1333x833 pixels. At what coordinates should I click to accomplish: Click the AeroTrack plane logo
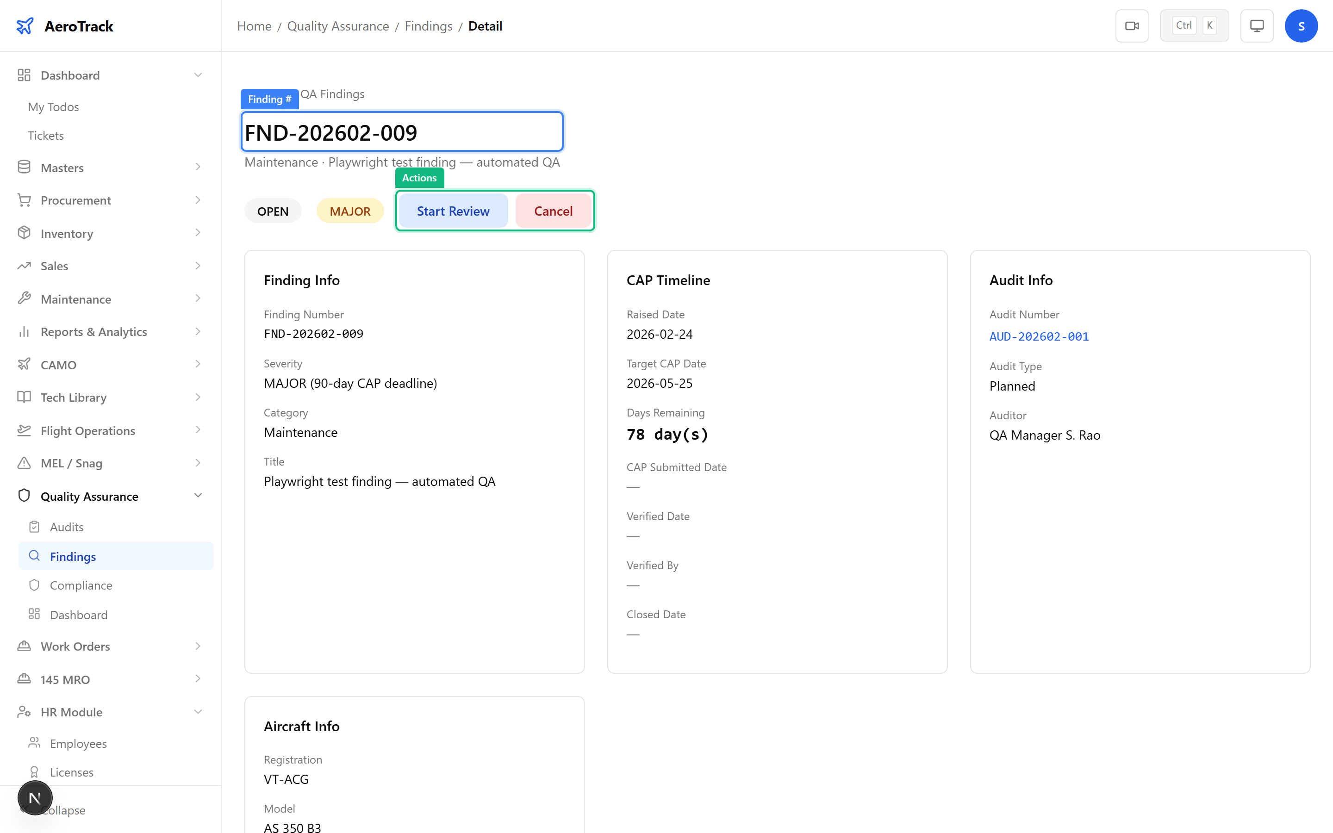[x=25, y=25]
